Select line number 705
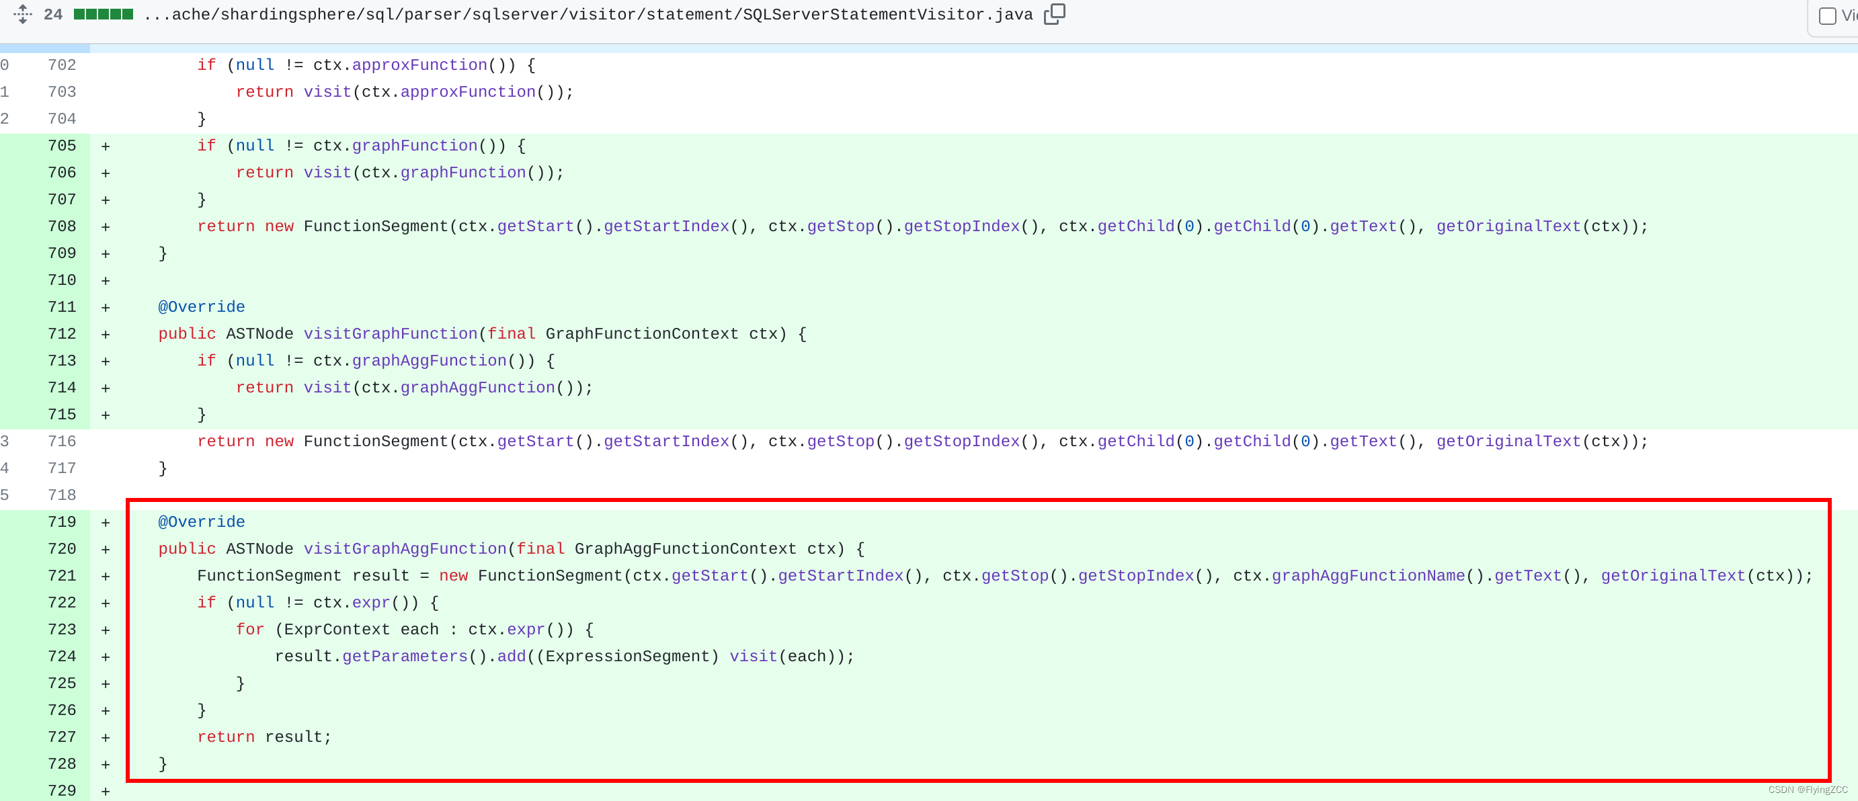1858x801 pixels. [61, 146]
